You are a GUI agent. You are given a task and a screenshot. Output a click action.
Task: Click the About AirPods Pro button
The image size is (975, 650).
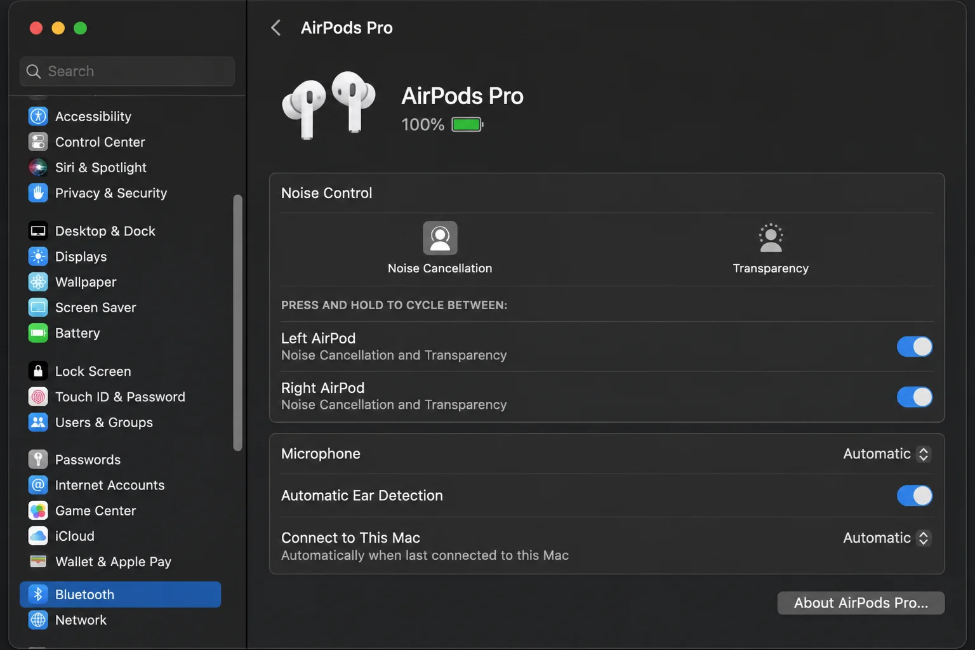tap(861, 603)
